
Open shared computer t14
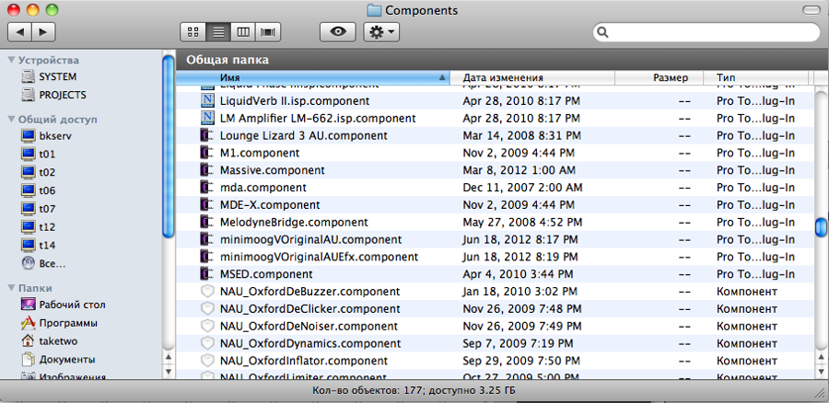pyautogui.click(x=38, y=246)
